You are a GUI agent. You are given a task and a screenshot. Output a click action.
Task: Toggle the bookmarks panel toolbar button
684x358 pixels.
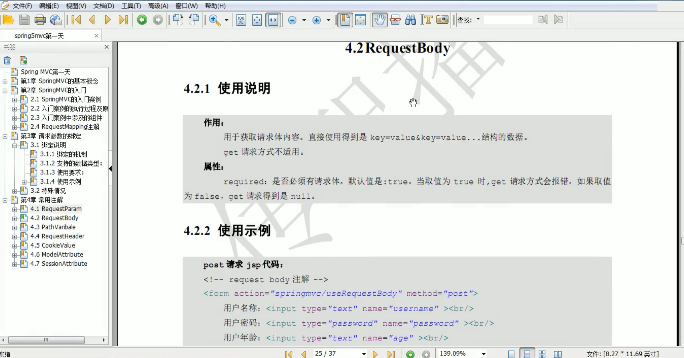345,20
